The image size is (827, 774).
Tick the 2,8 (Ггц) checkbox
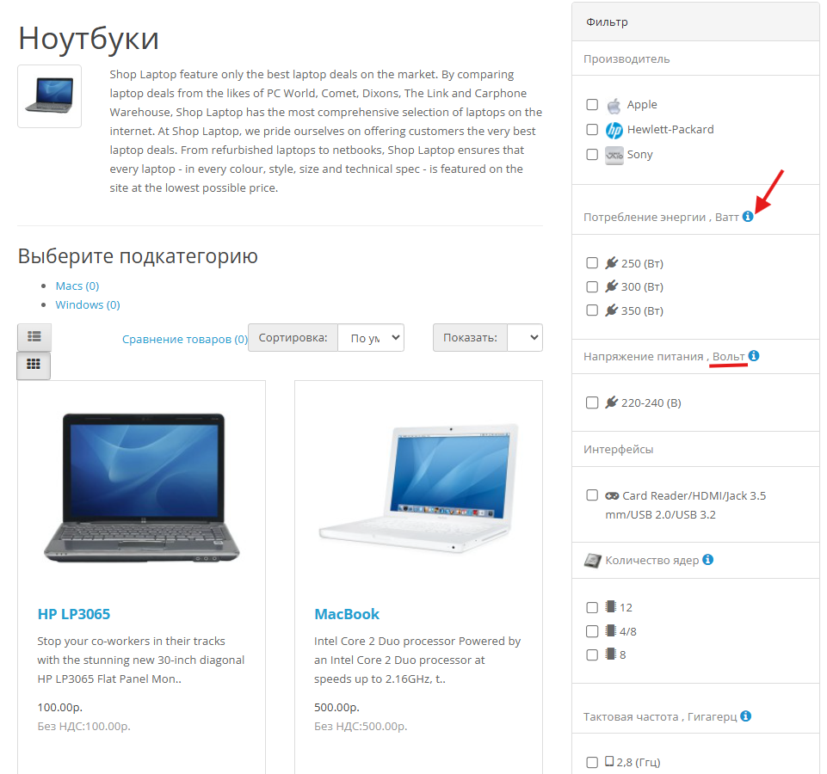(x=592, y=762)
